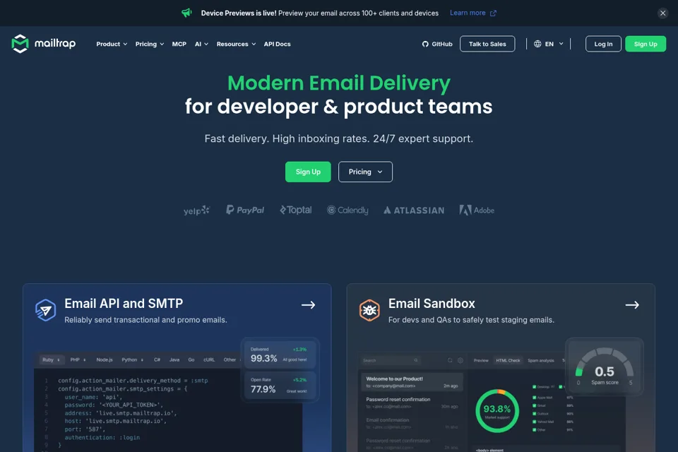
Task: Select the Python code tab
Action: (x=132, y=360)
